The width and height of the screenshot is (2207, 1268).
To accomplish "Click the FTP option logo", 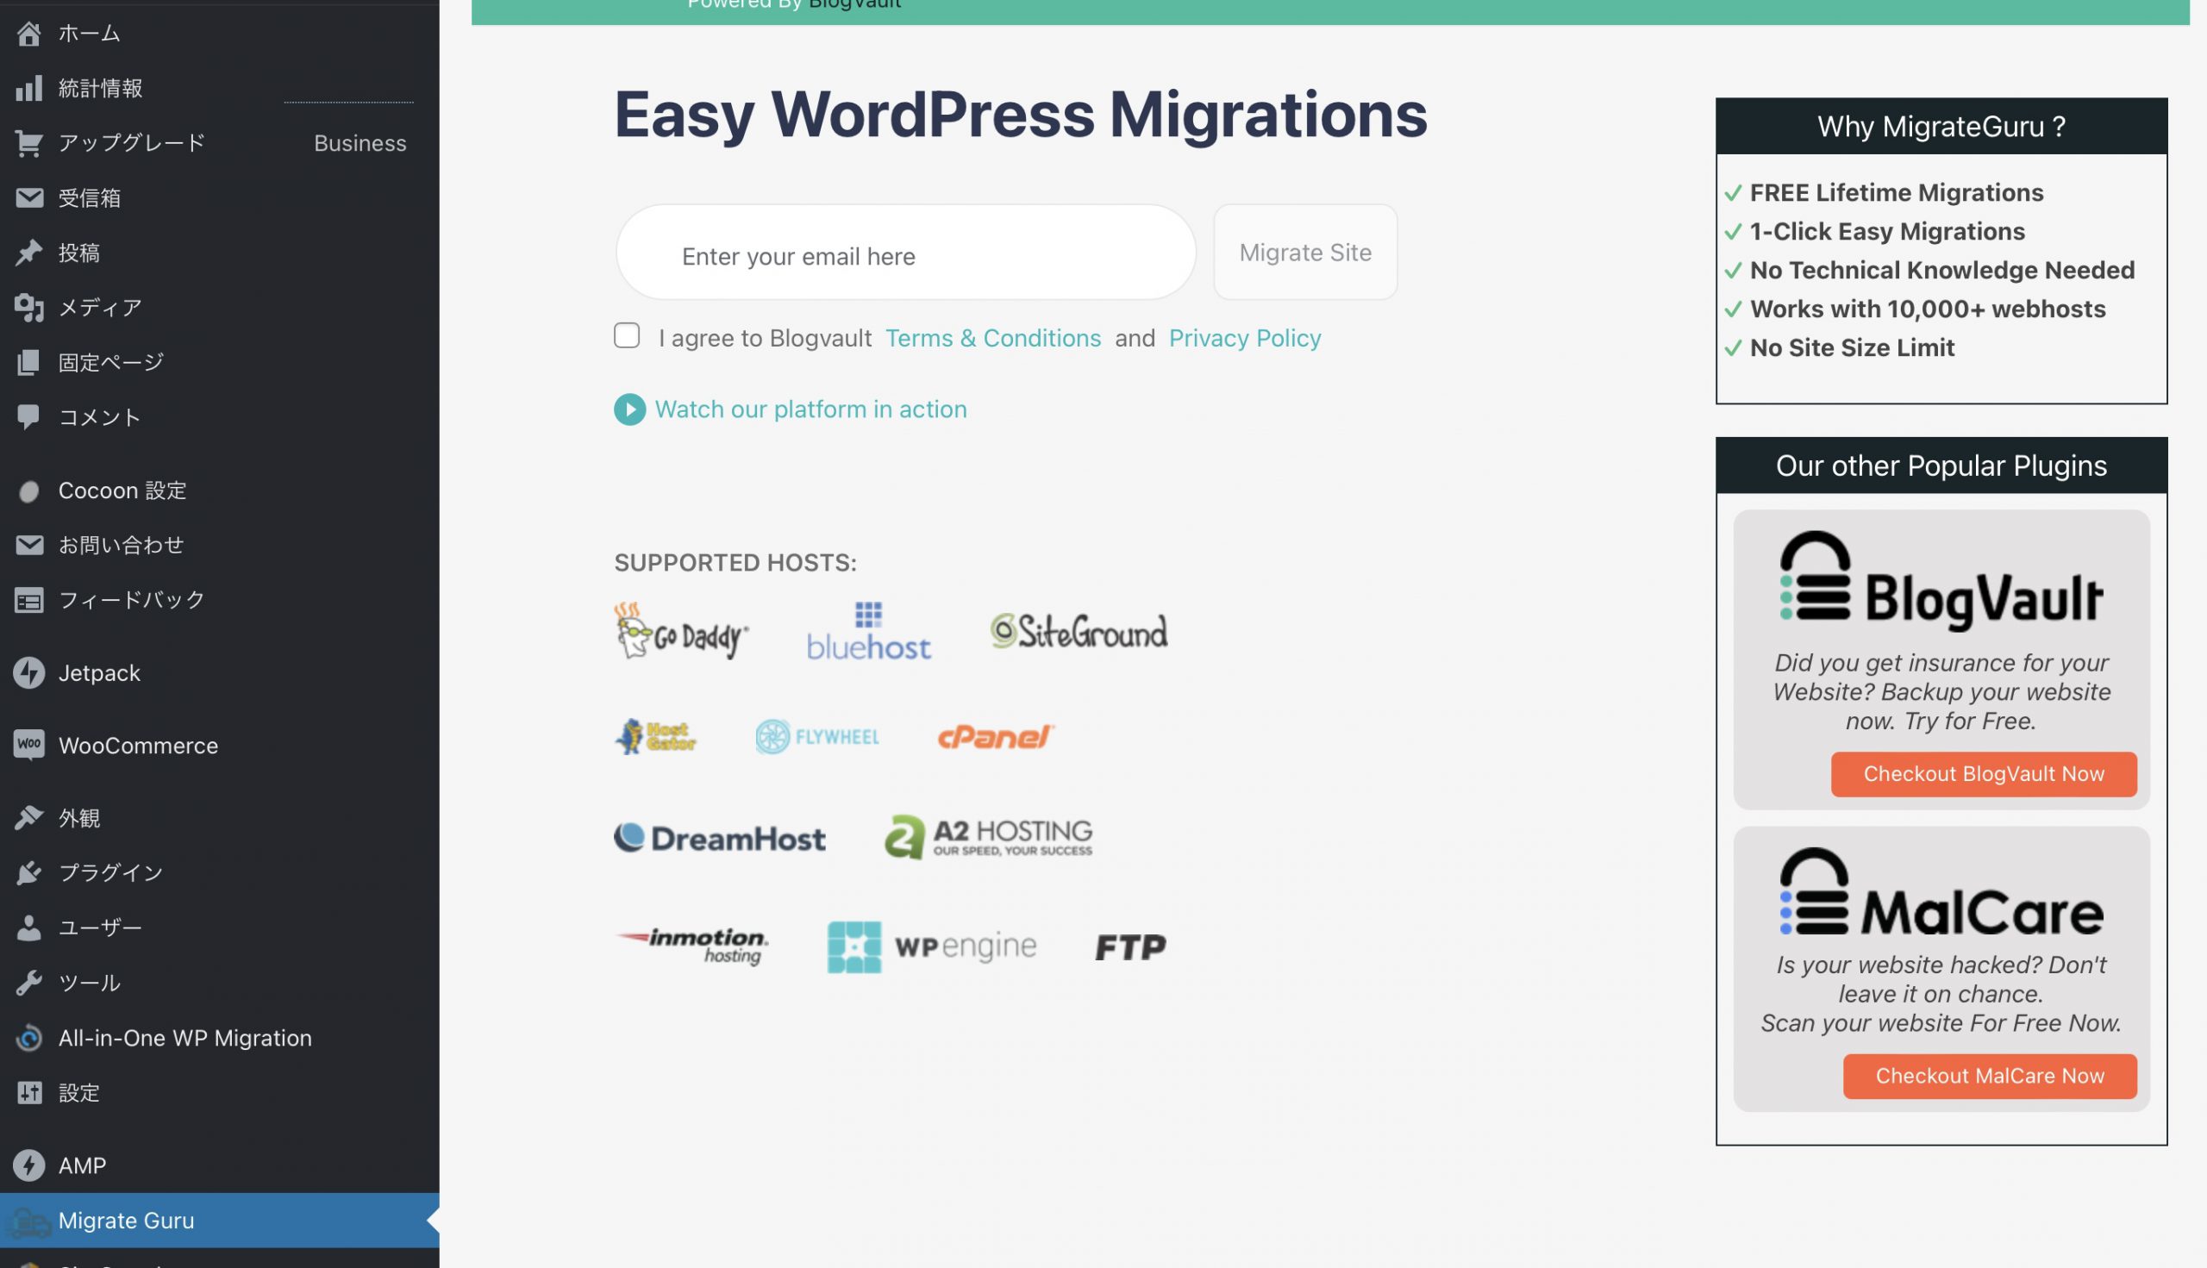I will click(x=1130, y=947).
